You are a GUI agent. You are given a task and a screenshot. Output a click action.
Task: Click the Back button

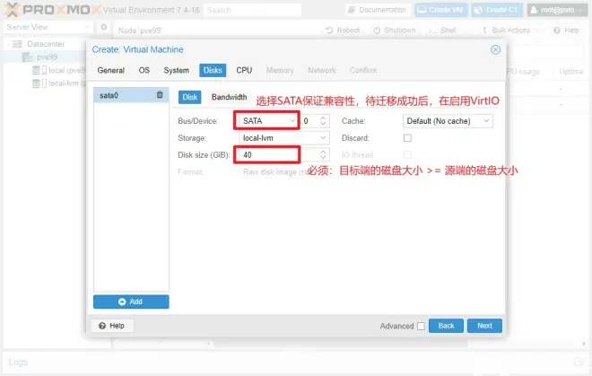point(447,326)
